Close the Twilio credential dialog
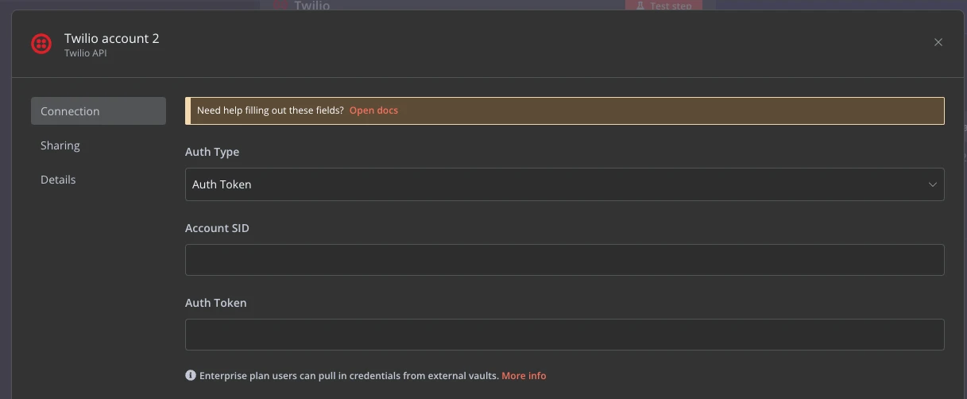This screenshot has width=967, height=399. tap(938, 42)
